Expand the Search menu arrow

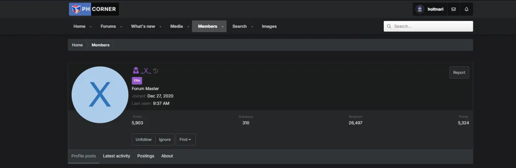point(252,27)
